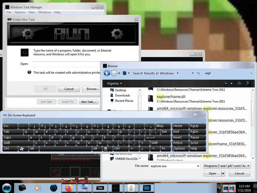Click the globe icon on the taskbar
Viewport: 257px width, 193px height.
[x=54, y=188]
